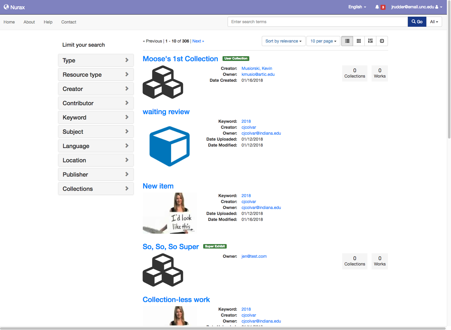Viewport: 451px width, 330px height.
Task: Open the New item title link
Action: [158, 186]
